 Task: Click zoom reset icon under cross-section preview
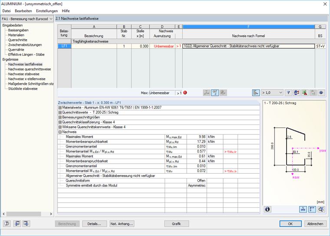tap(321, 209)
